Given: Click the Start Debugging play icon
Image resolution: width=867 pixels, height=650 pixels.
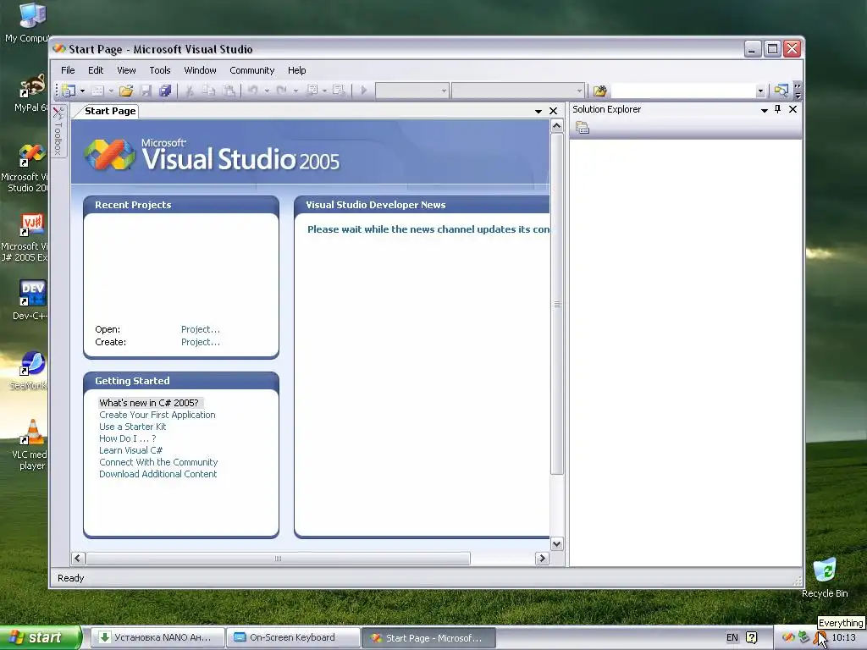Looking at the screenshot, I should tap(363, 90).
